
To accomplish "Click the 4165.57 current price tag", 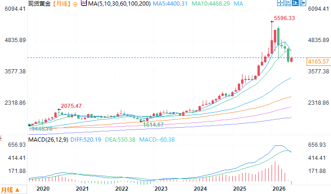I will [x=318, y=62].
